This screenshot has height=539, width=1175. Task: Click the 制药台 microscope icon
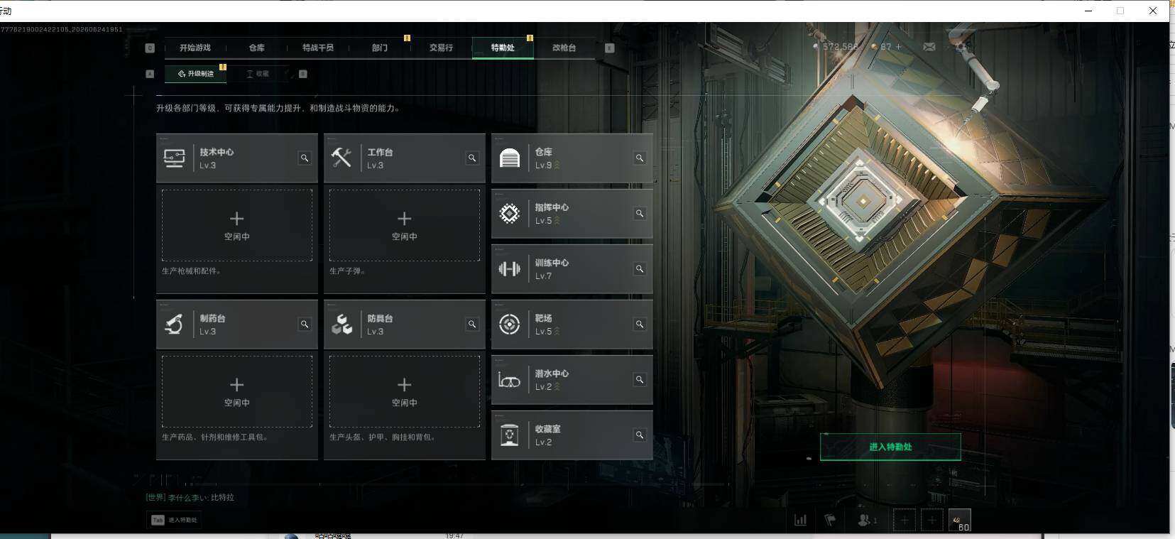coord(175,324)
